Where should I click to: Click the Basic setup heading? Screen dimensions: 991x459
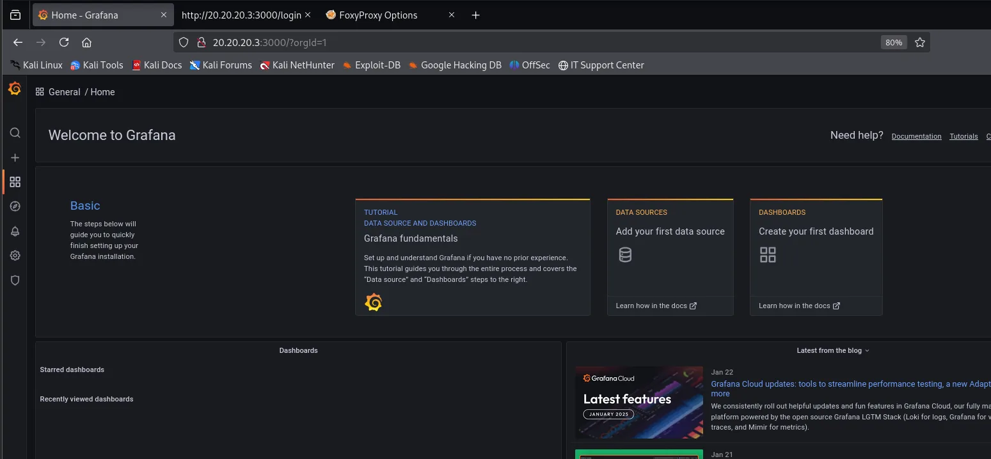tap(85, 206)
